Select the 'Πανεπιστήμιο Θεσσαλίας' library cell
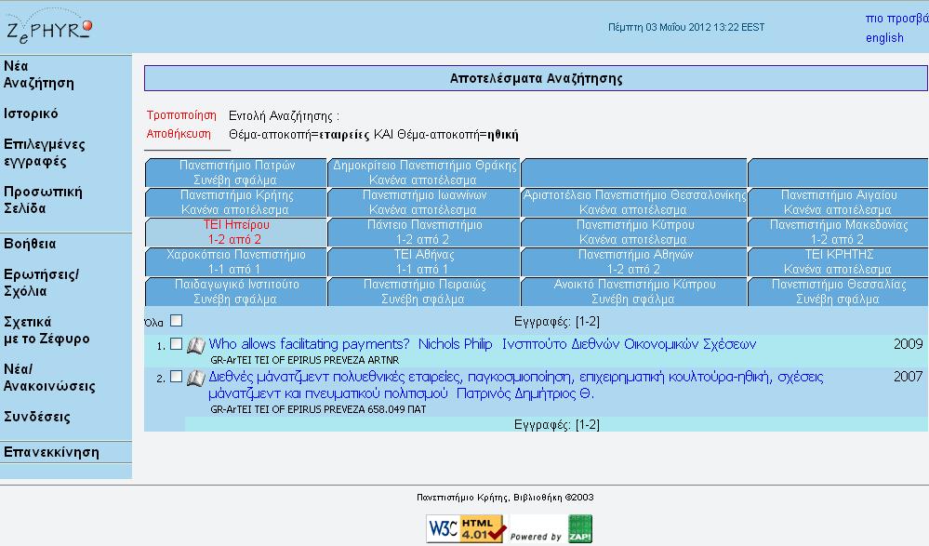This screenshot has width=929, height=546. tap(839, 291)
